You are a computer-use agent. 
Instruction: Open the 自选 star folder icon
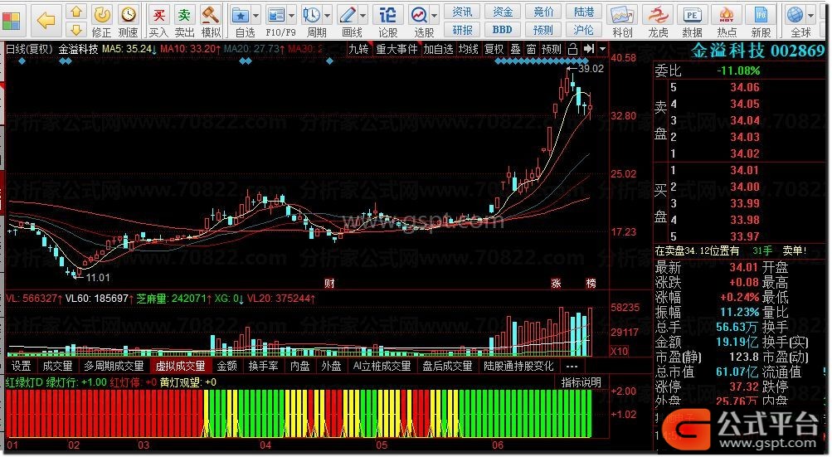(241, 15)
